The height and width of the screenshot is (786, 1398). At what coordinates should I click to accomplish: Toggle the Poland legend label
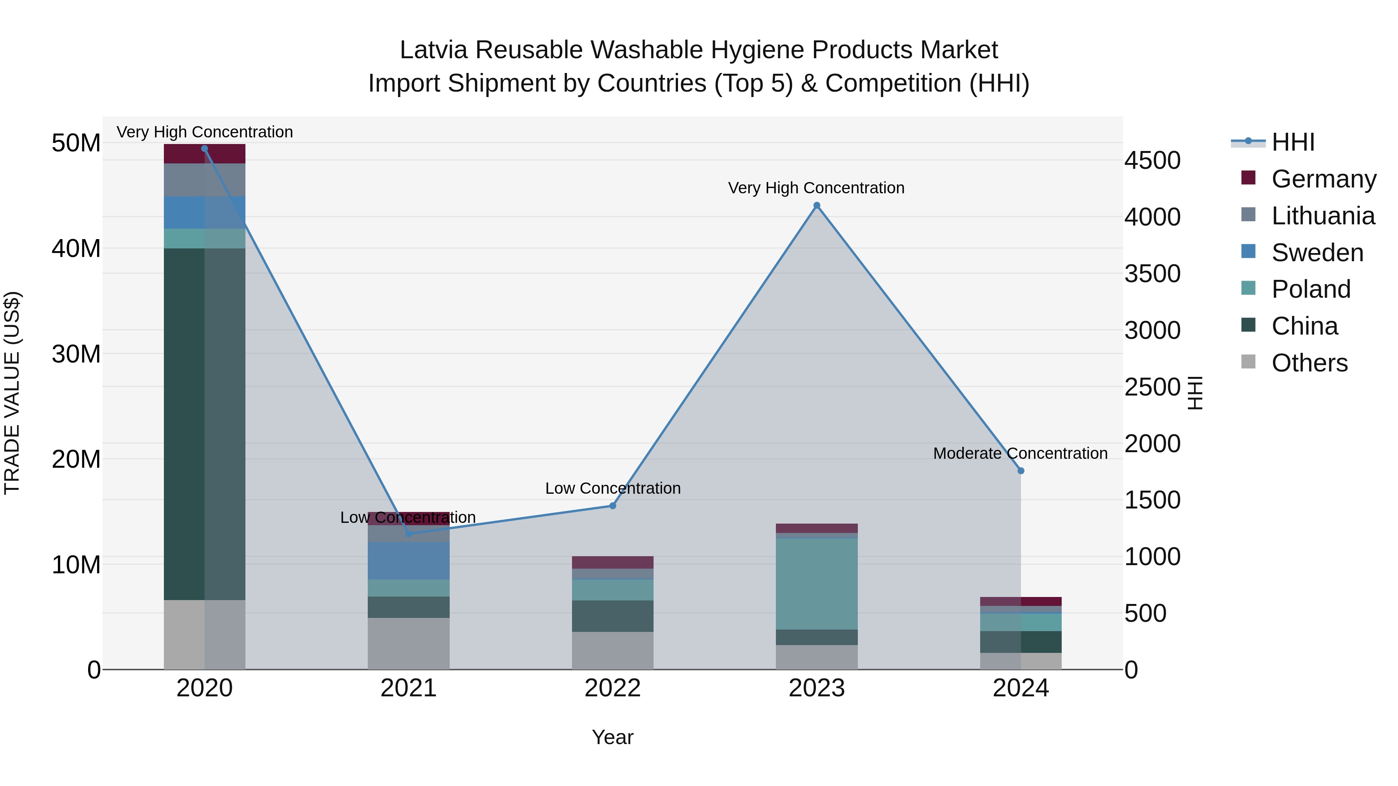pos(1311,289)
